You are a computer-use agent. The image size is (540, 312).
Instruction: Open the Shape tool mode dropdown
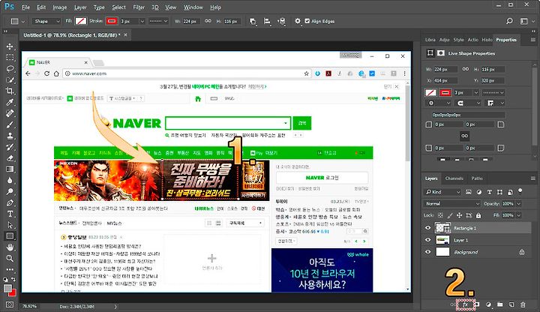coord(46,21)
